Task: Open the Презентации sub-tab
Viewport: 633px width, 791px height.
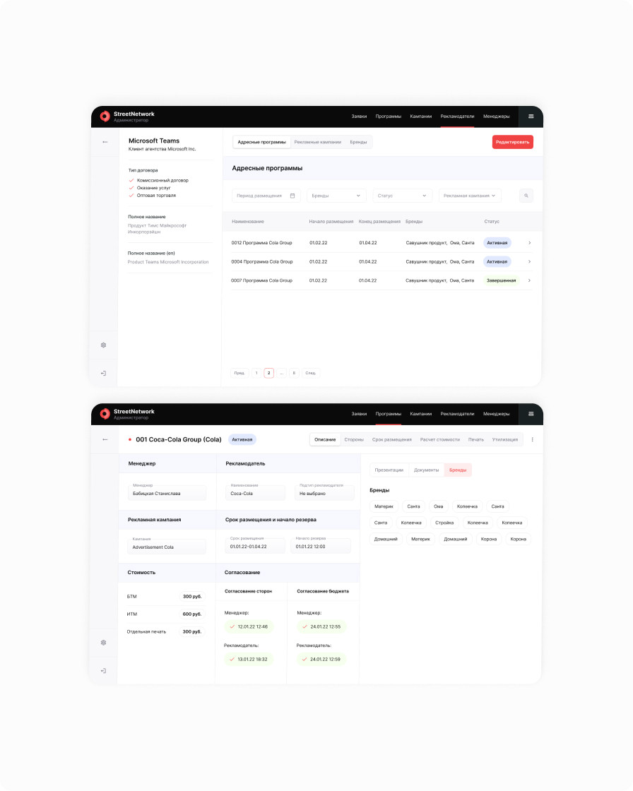Action: pos(389,470)
